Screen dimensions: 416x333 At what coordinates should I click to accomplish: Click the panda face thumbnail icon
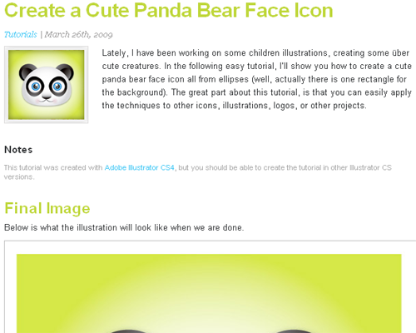(x=46, y=85)
